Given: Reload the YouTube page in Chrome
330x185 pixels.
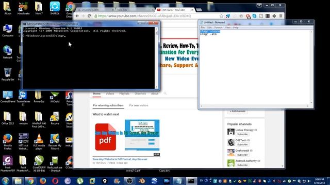Looking at the screenshot, I should click(x=89, y=16).
